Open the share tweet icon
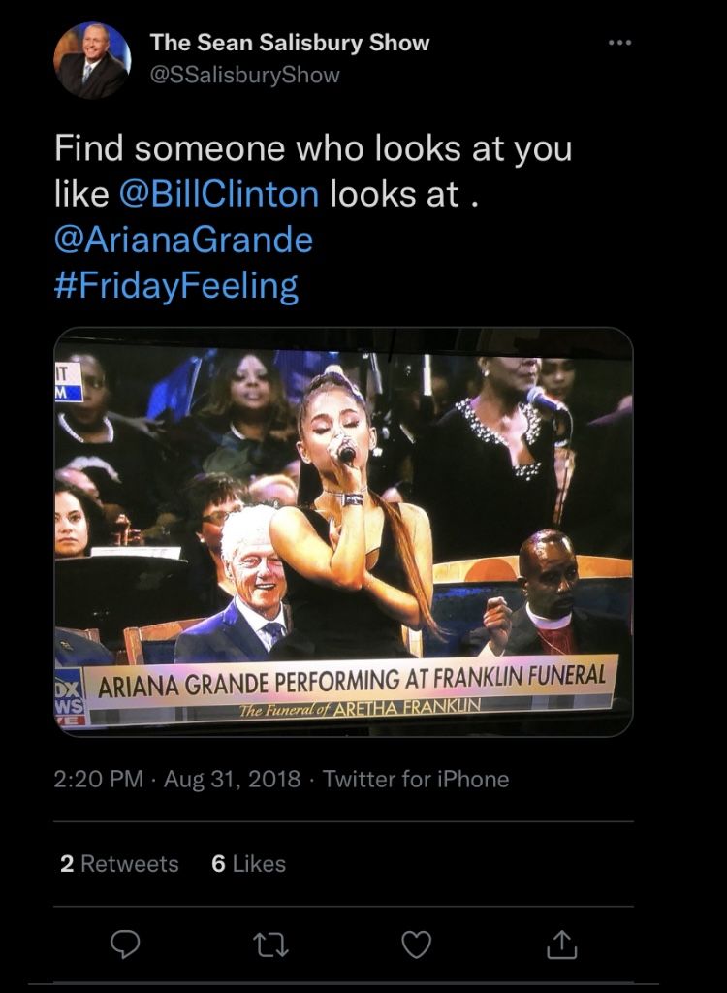Screen dimensions: 727x993 point(561,944)
